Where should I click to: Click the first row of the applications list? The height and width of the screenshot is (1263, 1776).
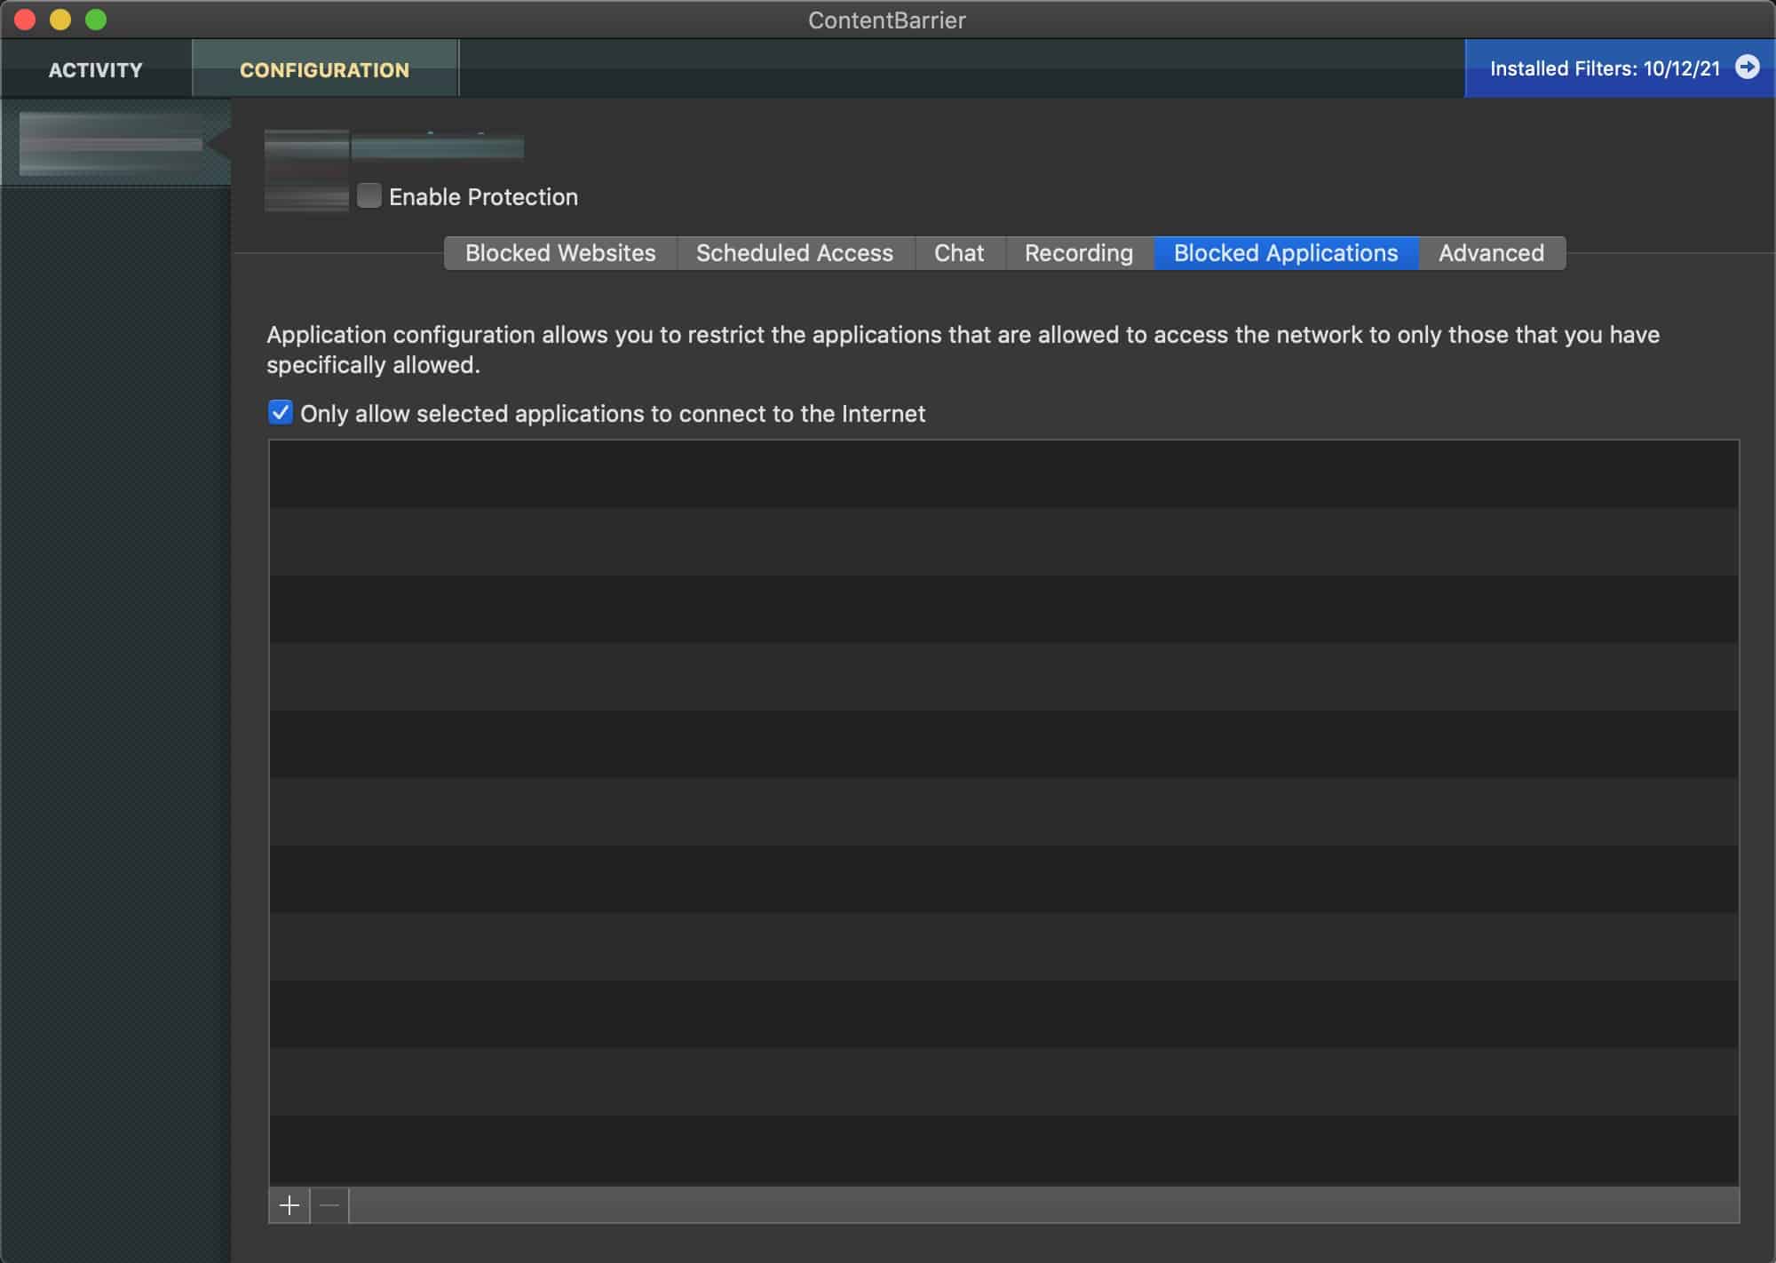click(1003, 474)
